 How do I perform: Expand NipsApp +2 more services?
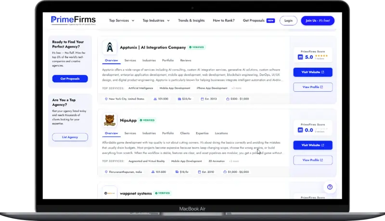coord(234,161)
